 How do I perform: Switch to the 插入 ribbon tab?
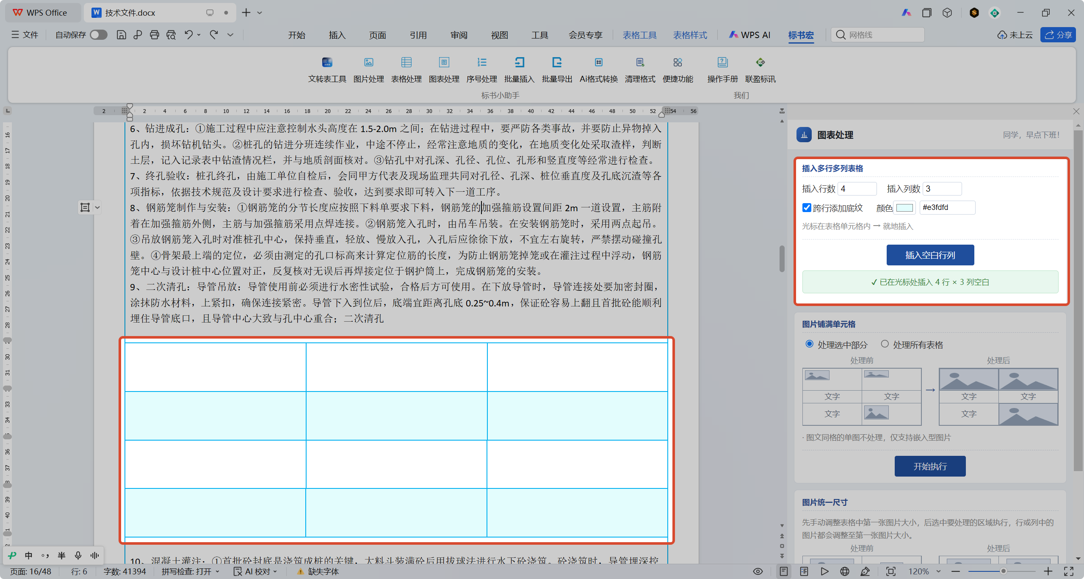(337, 35)
